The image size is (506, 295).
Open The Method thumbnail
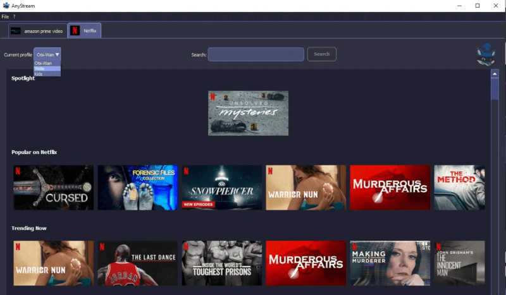coord(459,188)
